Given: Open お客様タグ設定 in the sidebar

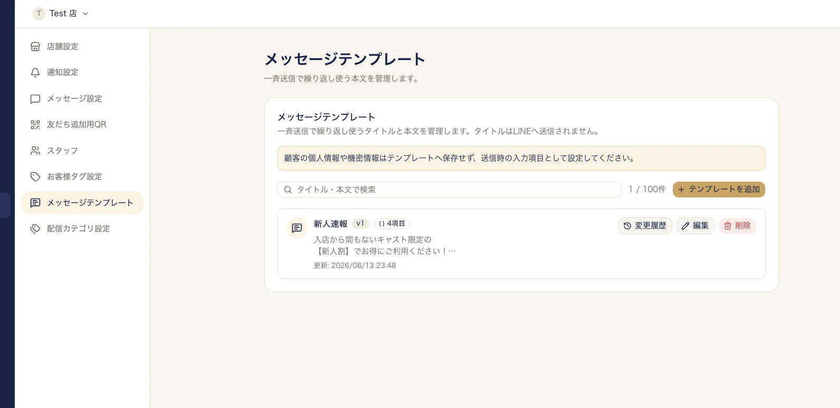Looking at the screenshot, I should (82, 176).
